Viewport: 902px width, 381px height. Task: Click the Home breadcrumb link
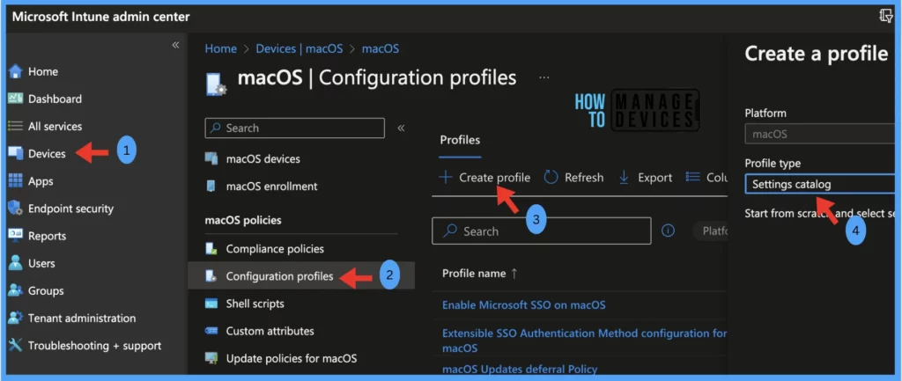[220, 49]
